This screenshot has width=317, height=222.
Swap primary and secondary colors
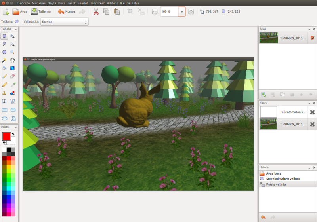12,135
